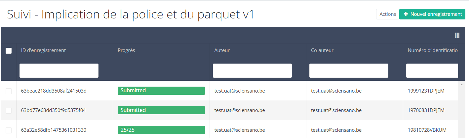469x138 pixels.
Task: Select checkbox for record 63bd77e68dd350f9d5375f04
Action: (x=9, y=110)
